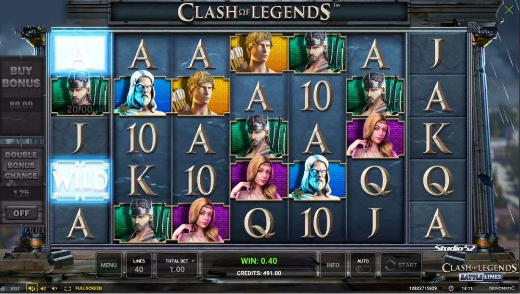The width and height of the screenshot is (520, 294).
Task: Open the INFO paytable
Action: [x=333, y=265]
